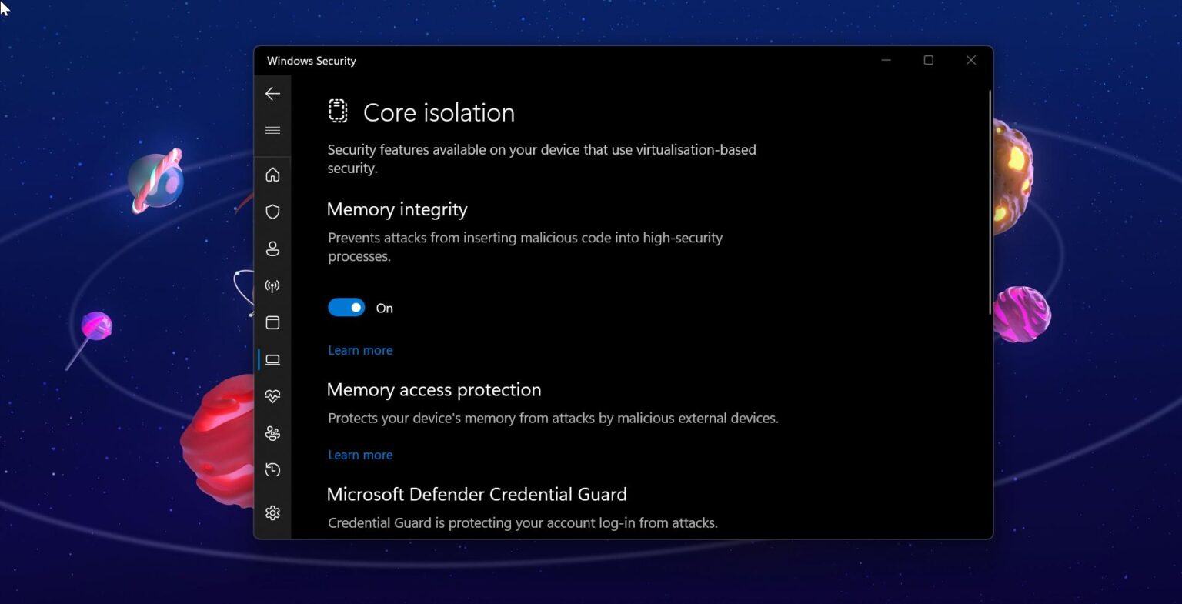
Task: Minimize the Windows Security window
Action: [886, 60]
